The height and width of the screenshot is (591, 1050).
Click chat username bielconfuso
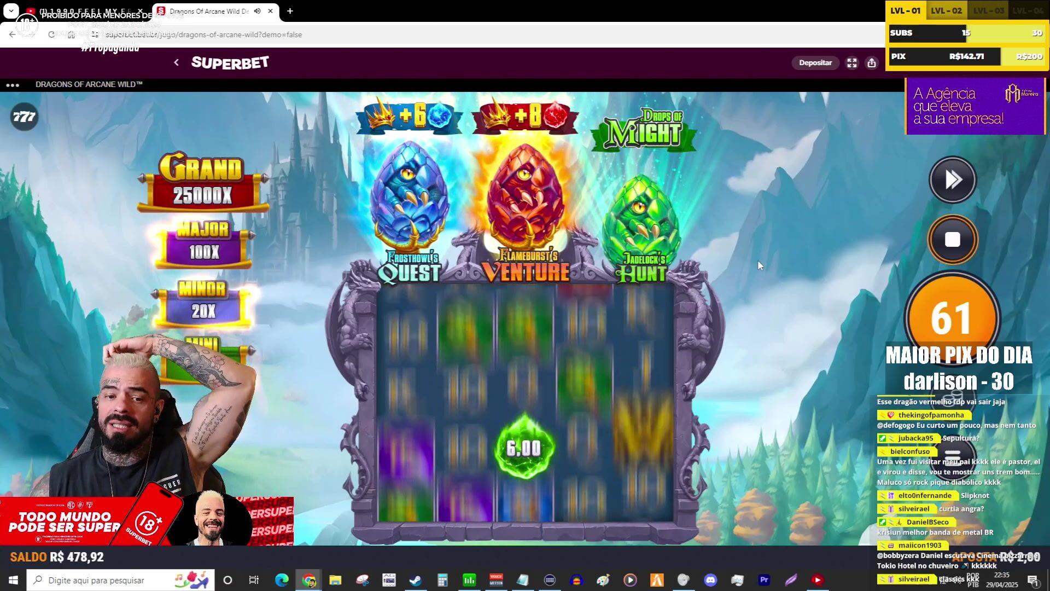tap(910, 451)
